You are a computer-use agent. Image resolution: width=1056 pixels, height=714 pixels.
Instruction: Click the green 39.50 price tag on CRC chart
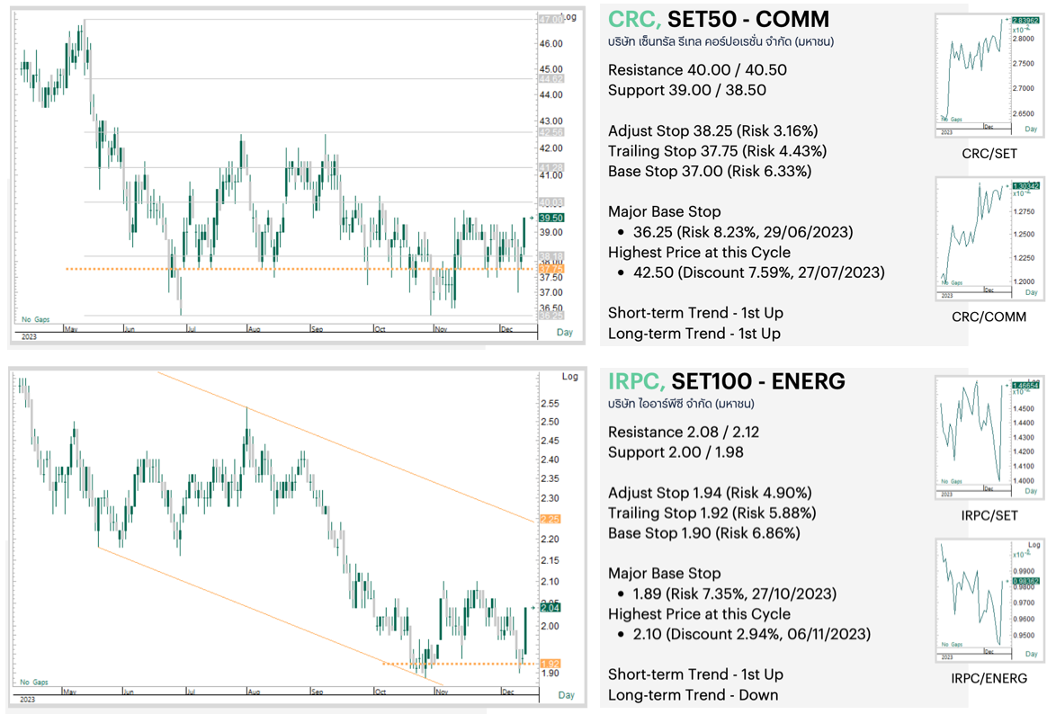[550, 218]
